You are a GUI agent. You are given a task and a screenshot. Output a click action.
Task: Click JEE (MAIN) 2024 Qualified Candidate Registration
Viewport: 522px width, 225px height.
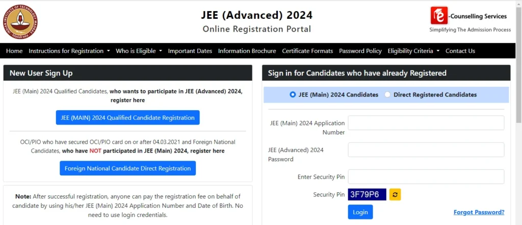(128, 118)
